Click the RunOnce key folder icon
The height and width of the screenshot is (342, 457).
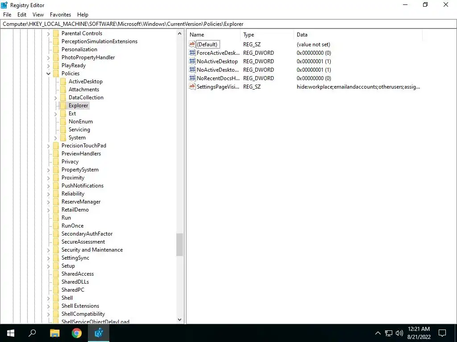click(x=56, y=226)
